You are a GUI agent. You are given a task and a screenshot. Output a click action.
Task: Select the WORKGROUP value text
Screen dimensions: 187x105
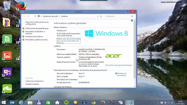pyautogui.click(x=84, y=82)
